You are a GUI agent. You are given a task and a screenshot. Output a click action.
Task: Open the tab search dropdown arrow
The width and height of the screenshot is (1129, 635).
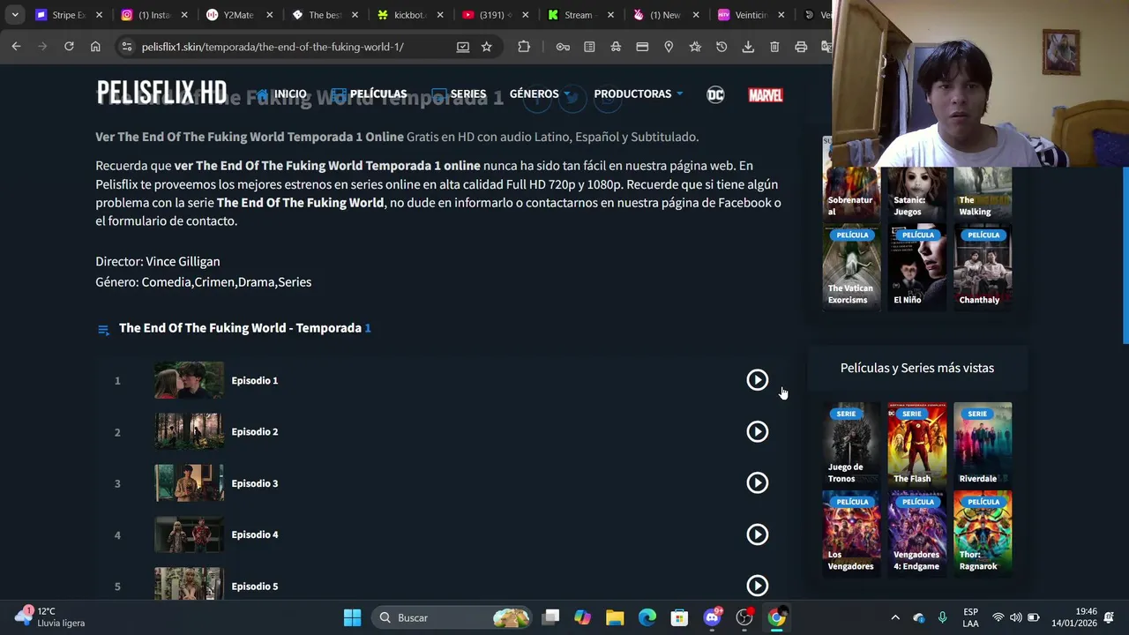pyautogui.click(x=15, y=15)
